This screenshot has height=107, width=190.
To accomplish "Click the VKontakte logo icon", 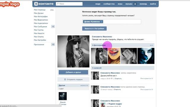I will coord(36,4).
